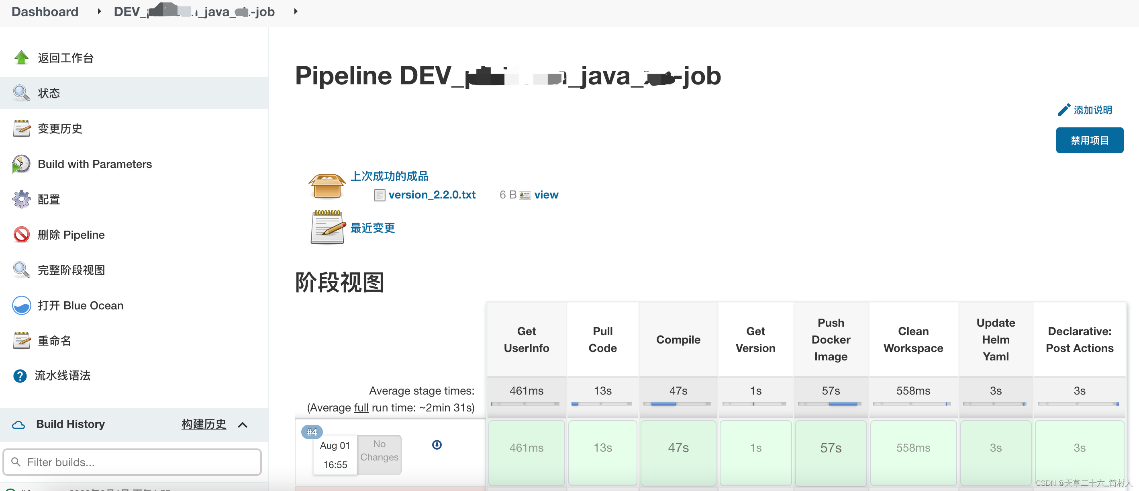
Task: Open Blue Ocean via its blue icon
Action: click(x=21, y=306)
